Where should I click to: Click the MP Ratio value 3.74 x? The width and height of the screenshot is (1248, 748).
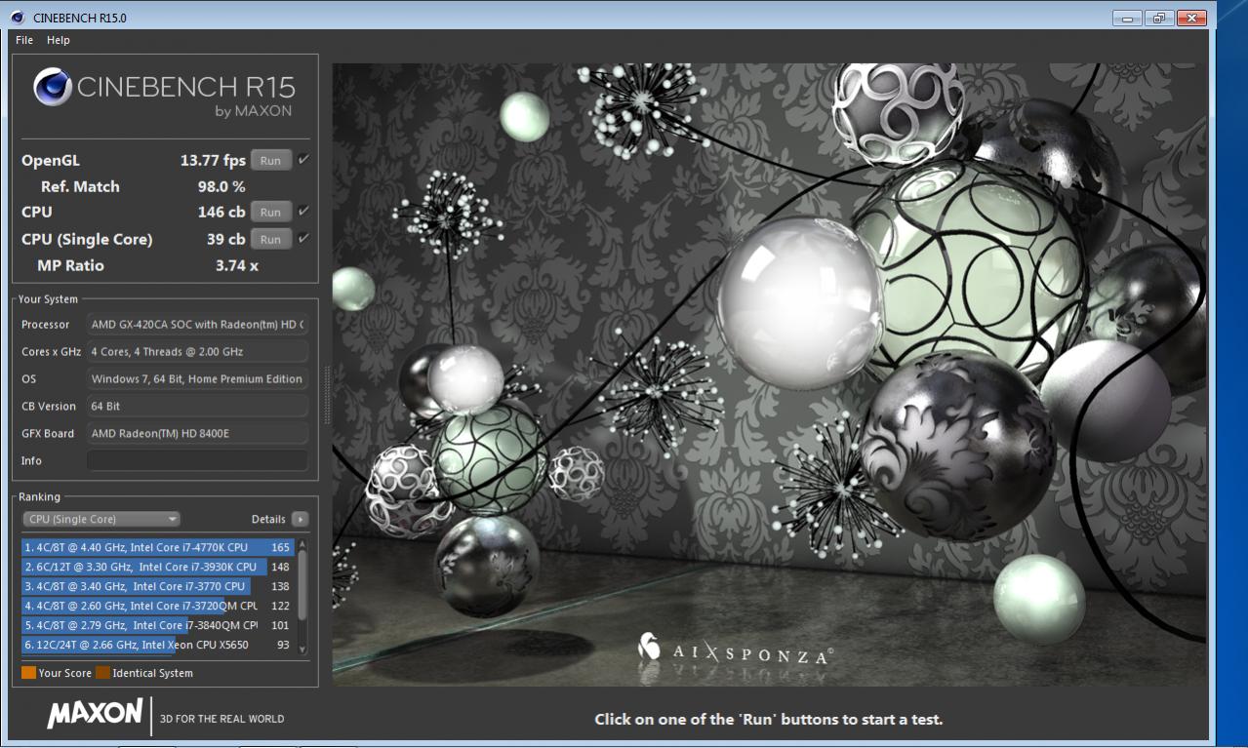pyautogui.click(x=237, y=265)
